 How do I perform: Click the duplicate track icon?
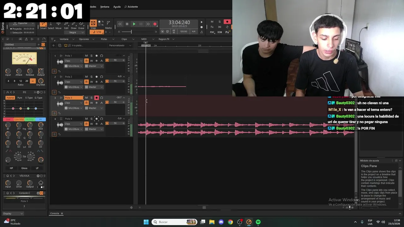[x=60, y=45]
